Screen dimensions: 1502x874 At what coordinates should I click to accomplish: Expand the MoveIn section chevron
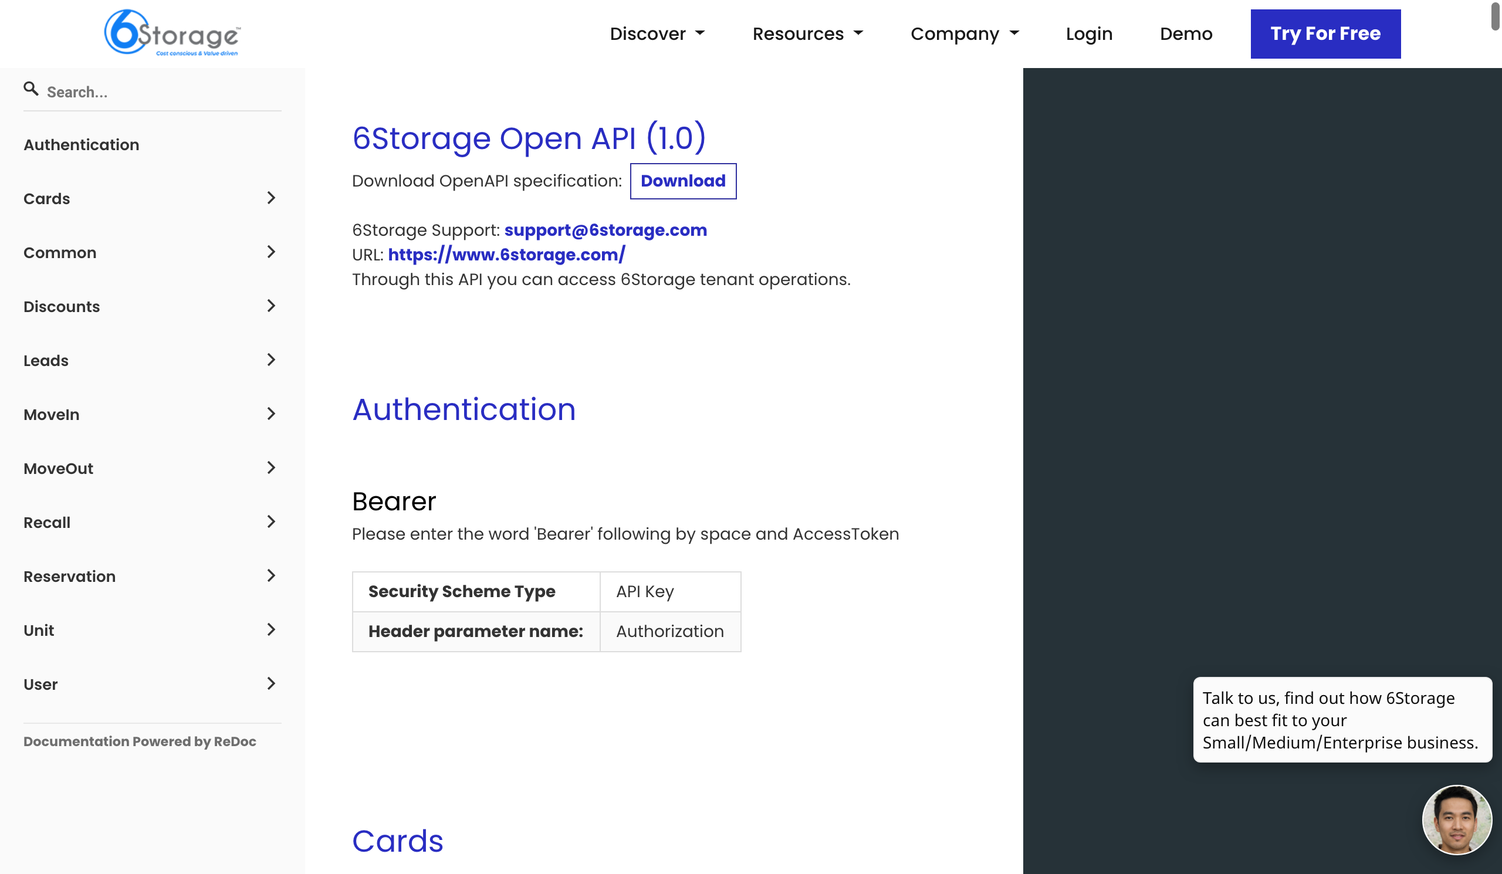271,414
